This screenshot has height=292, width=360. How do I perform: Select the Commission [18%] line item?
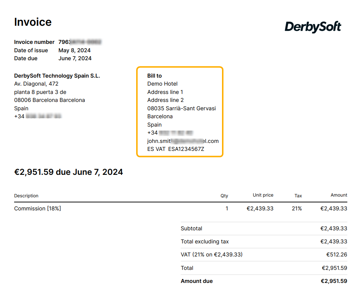tap(37, 209)
